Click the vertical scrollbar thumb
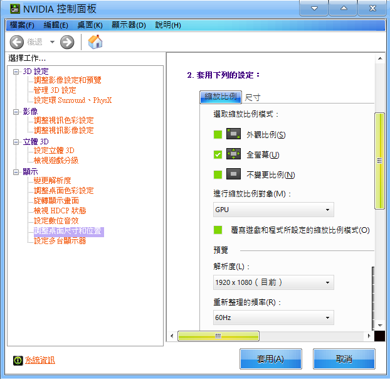 click(380, 161)
